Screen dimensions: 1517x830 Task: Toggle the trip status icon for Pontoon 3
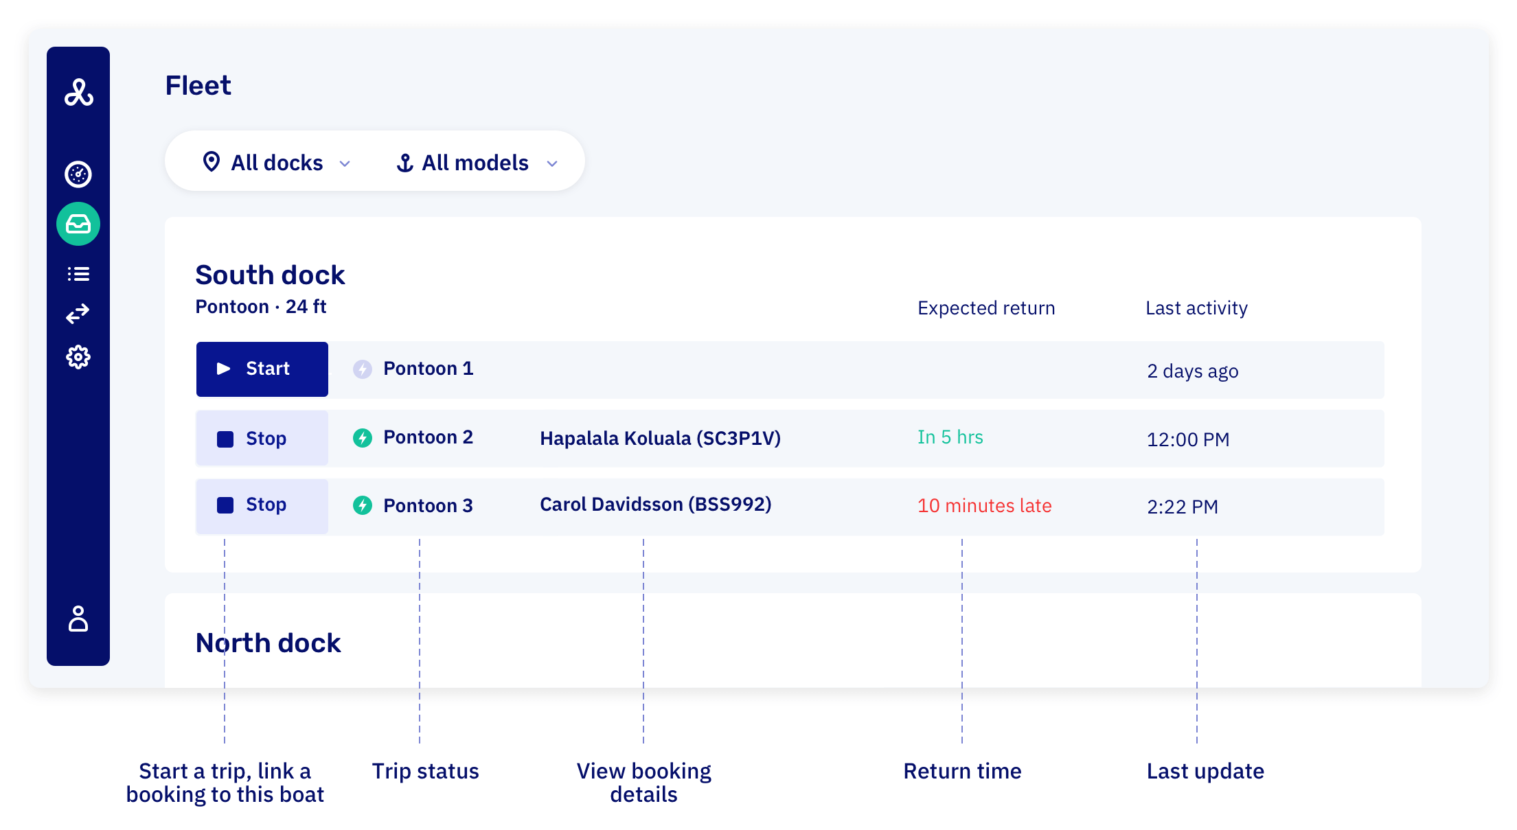362,505
